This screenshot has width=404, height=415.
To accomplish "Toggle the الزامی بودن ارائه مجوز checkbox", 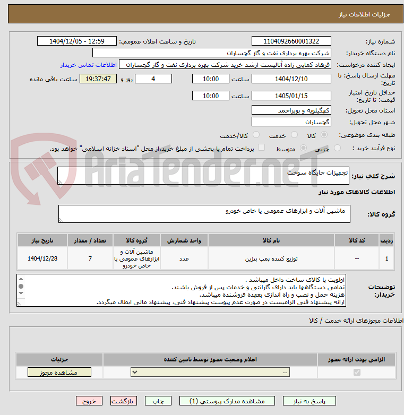I will 357,372.
